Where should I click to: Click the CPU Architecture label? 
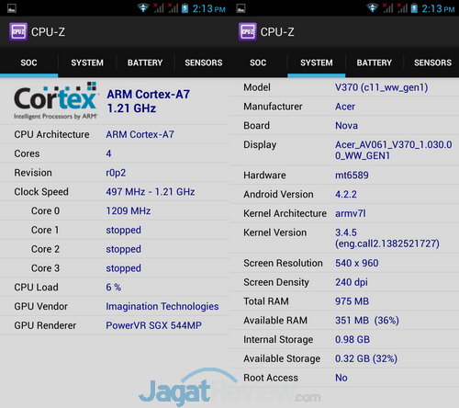(51, 134)
